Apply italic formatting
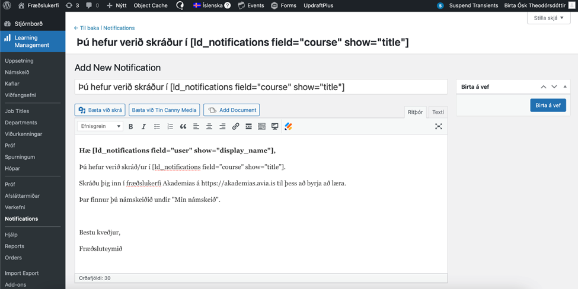The image size is (578, 289). coord(143,126)
